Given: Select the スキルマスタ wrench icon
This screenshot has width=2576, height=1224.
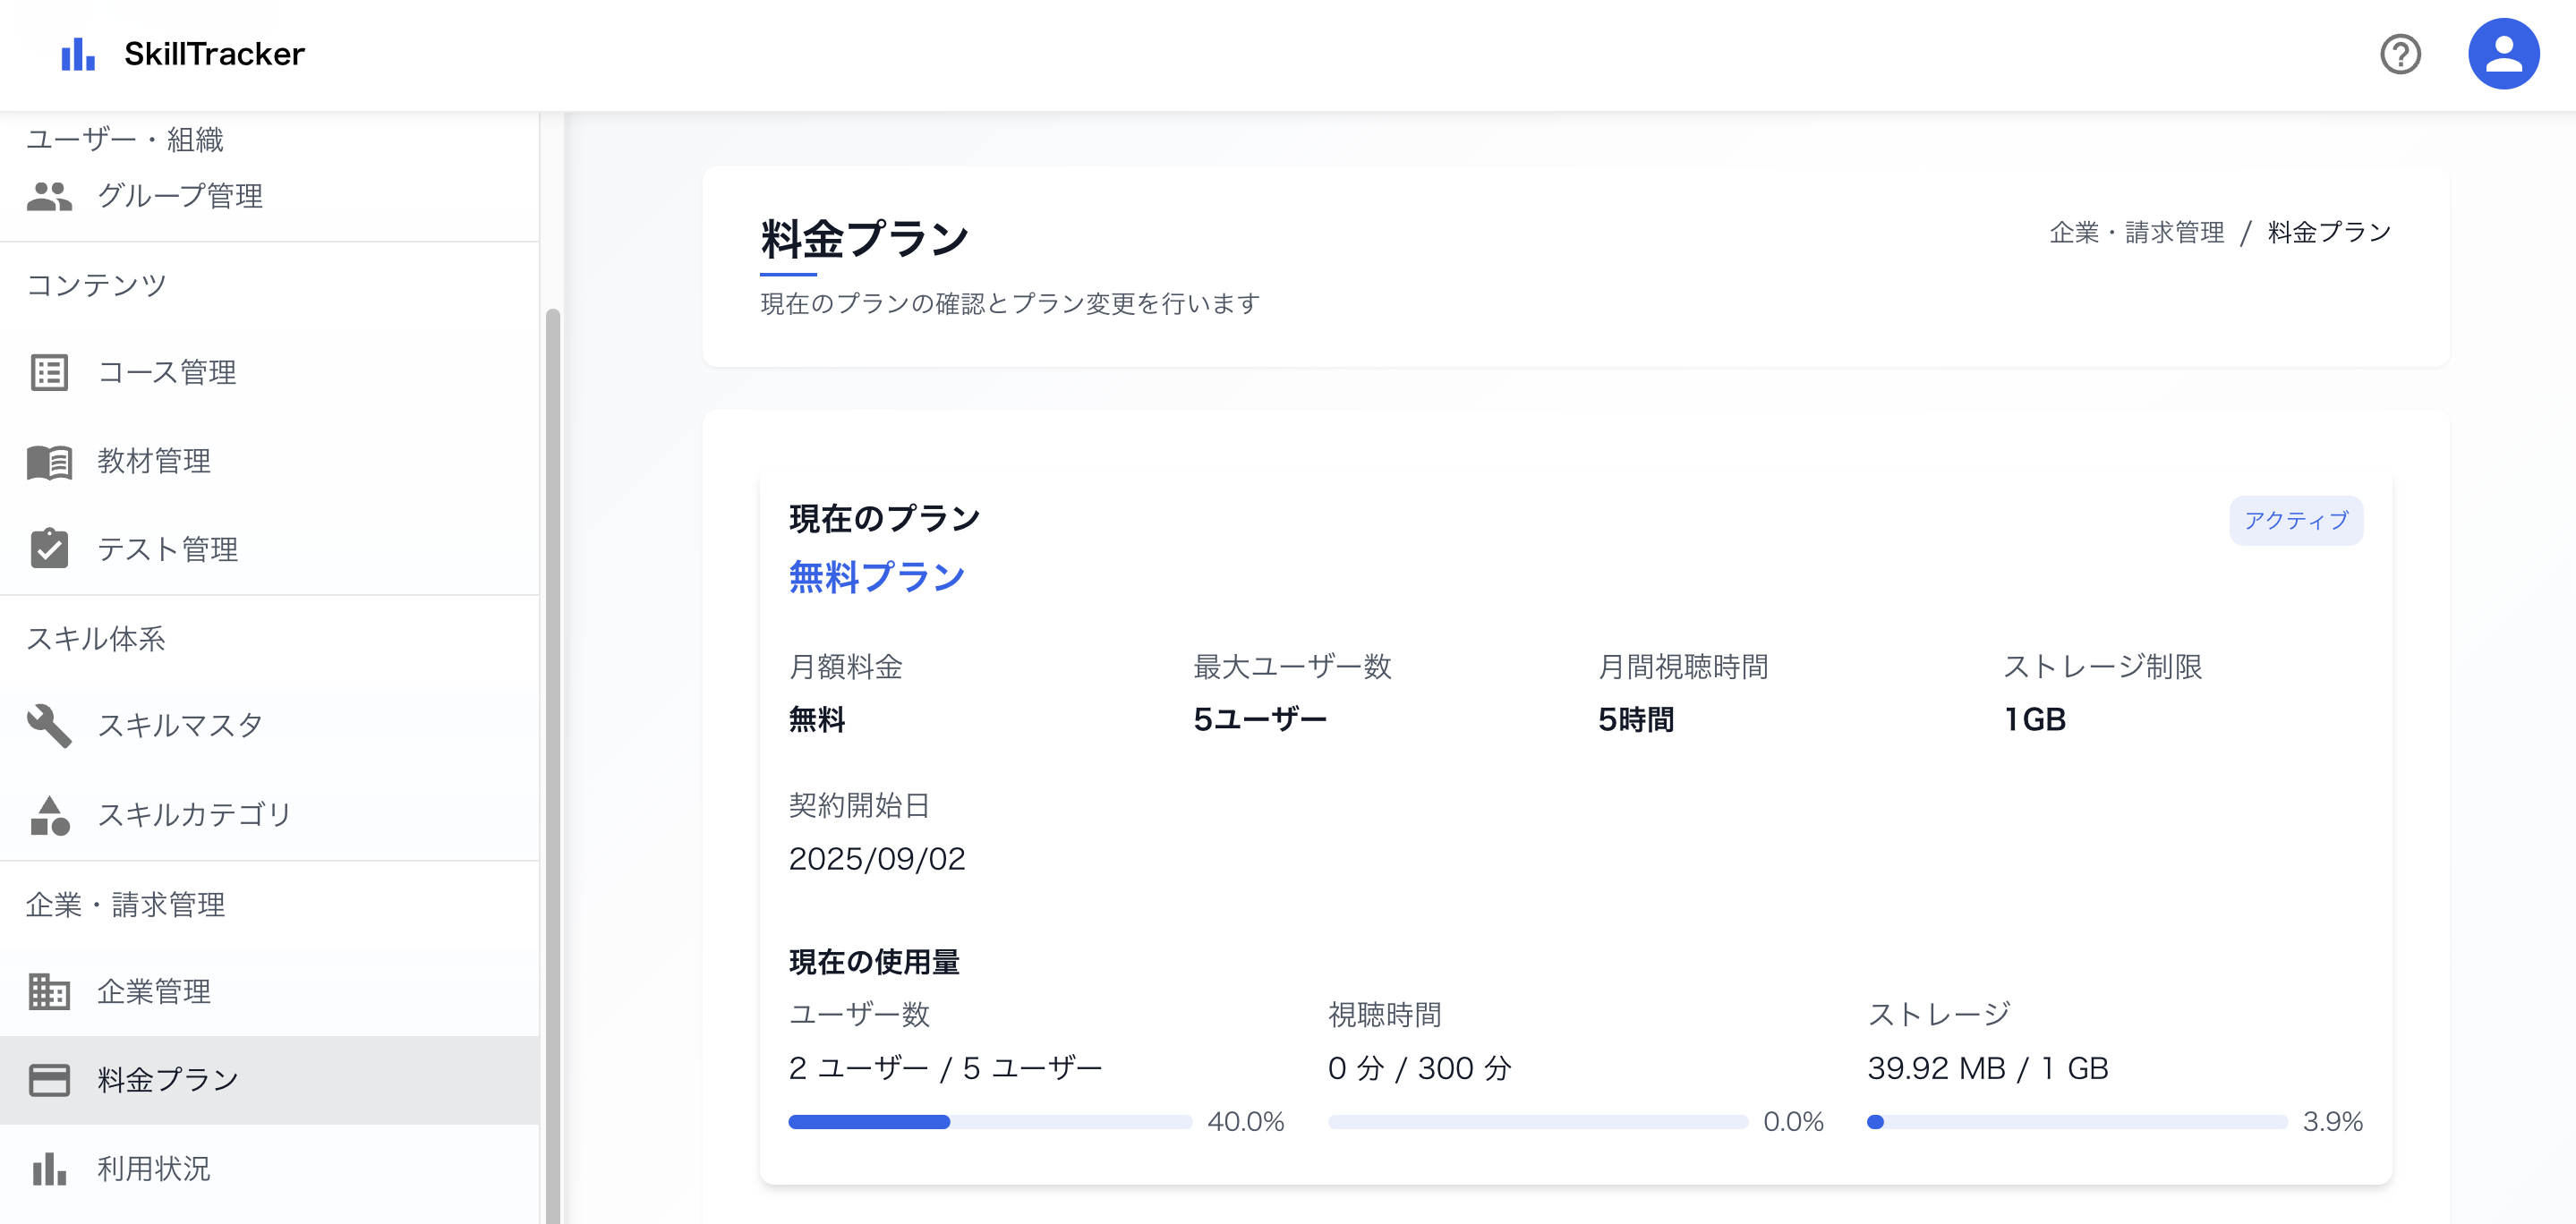Looking at the screenshot, I should click(x=49, y=725).
